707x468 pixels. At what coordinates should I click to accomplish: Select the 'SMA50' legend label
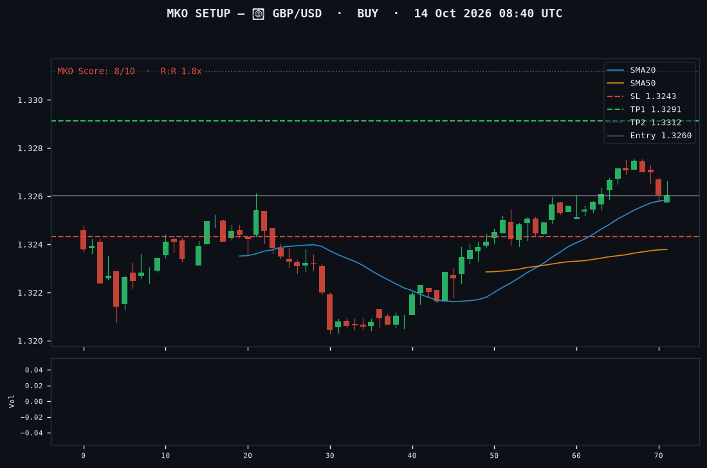[x=643, y=84]
